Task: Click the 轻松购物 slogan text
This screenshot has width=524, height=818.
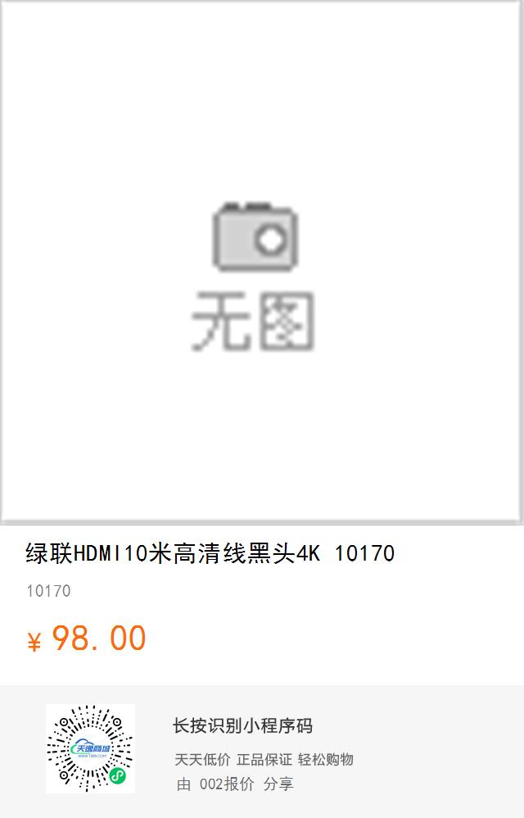Action: click(326, 760)
